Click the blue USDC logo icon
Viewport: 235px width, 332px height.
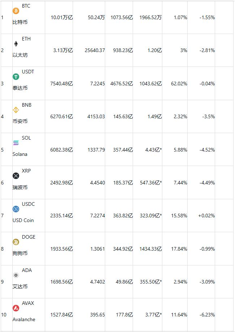coord(16,209)
